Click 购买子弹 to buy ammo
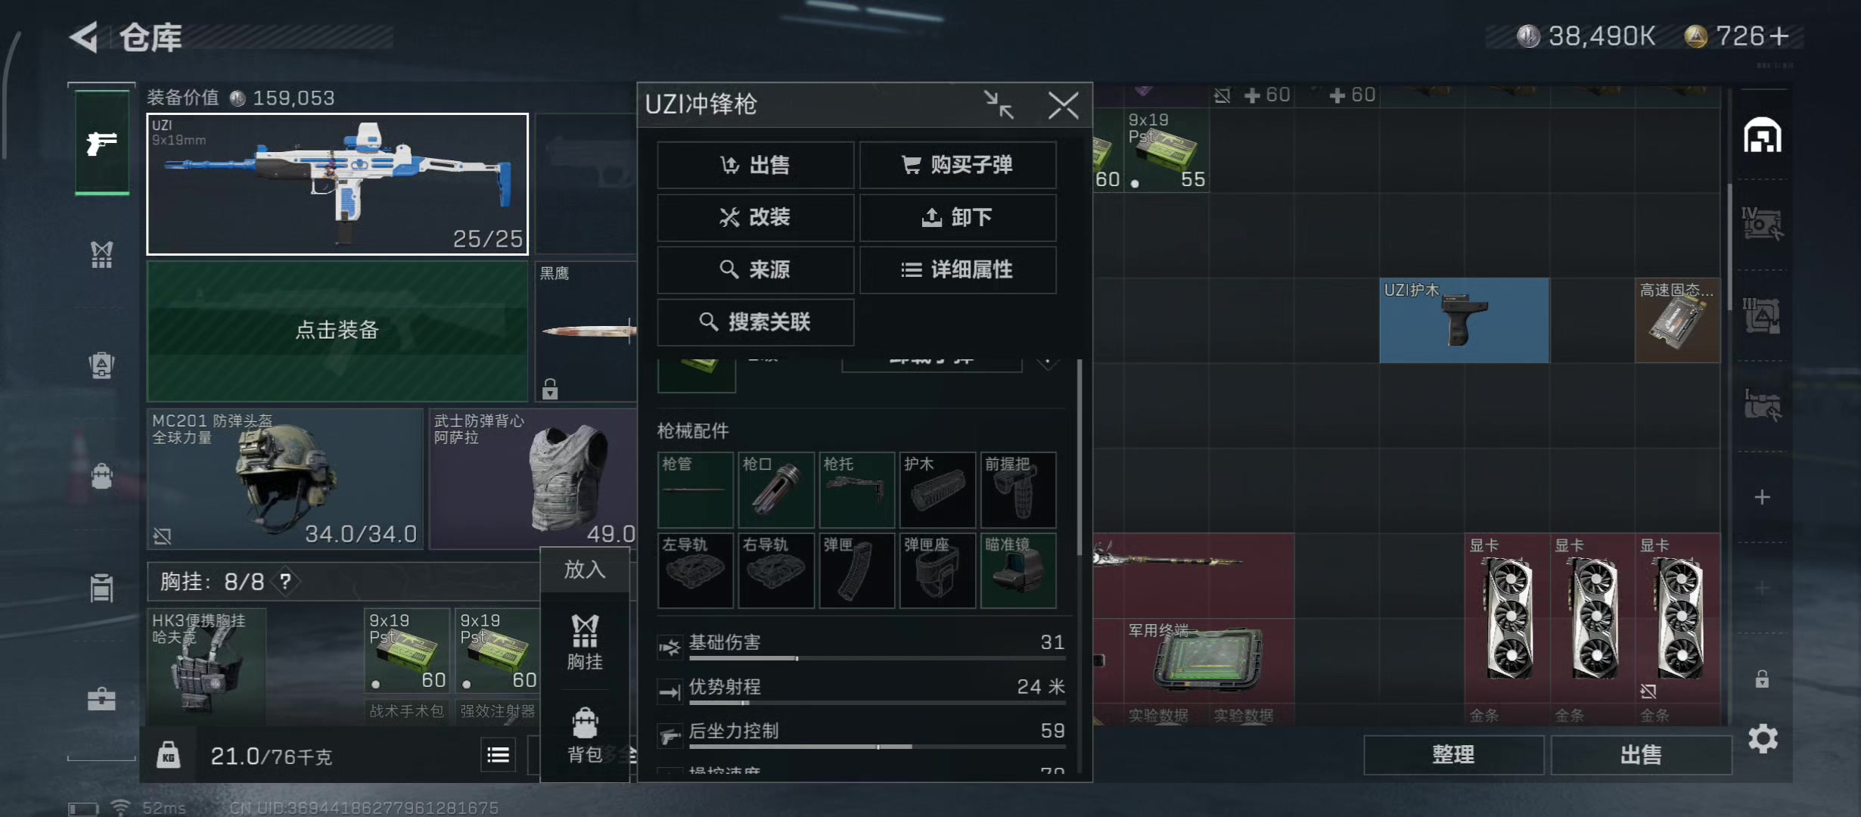1861x817 pixels. [x=958, y=165]
